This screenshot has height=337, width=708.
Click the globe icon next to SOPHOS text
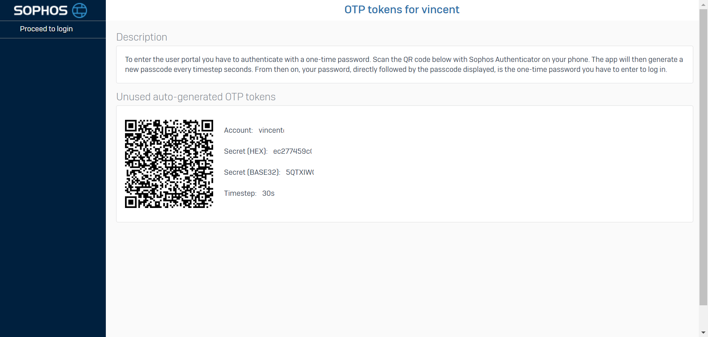click(x=79, y=10)
